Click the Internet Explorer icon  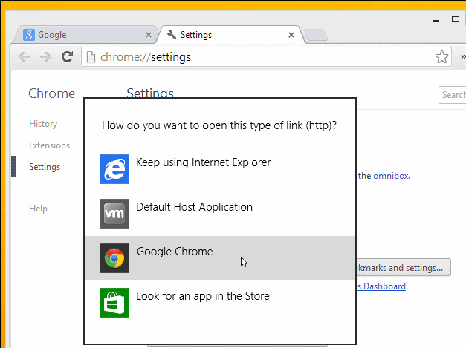[x=114, y=169]
